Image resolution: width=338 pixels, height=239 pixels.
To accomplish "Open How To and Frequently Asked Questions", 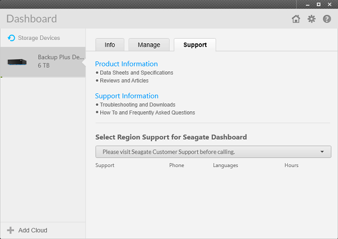I will [x=148, y=112].
